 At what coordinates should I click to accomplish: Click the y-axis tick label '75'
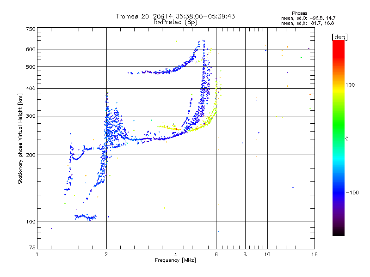click(x=32, y=247)
